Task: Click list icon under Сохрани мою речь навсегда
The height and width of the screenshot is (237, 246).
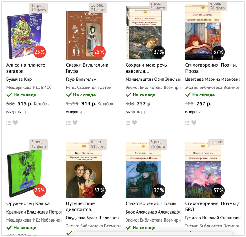Action: click(x=128, y=123)
